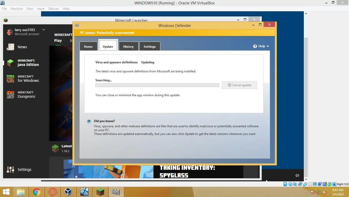Click the guest VM vertical scrollbar down arrow
Screen dimensions: 349x197
[x=306, y=179]
